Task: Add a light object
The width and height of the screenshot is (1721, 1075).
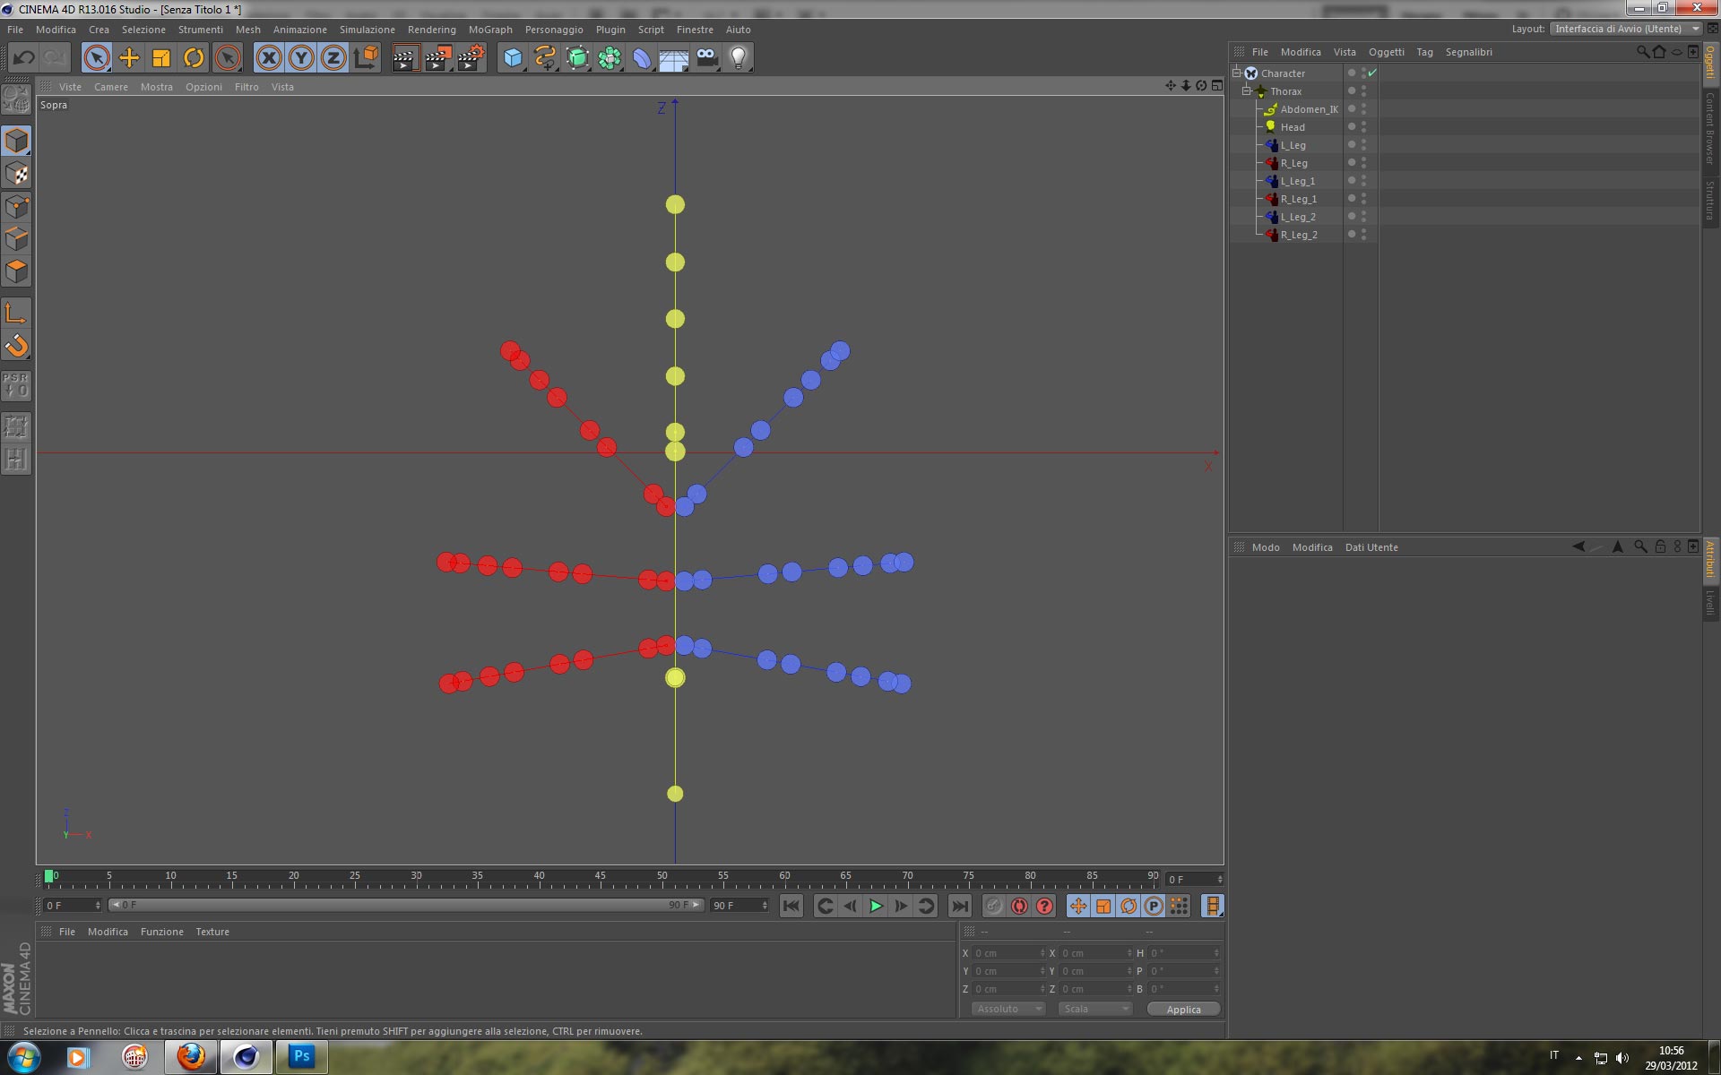Action: (x=738, y=58)
